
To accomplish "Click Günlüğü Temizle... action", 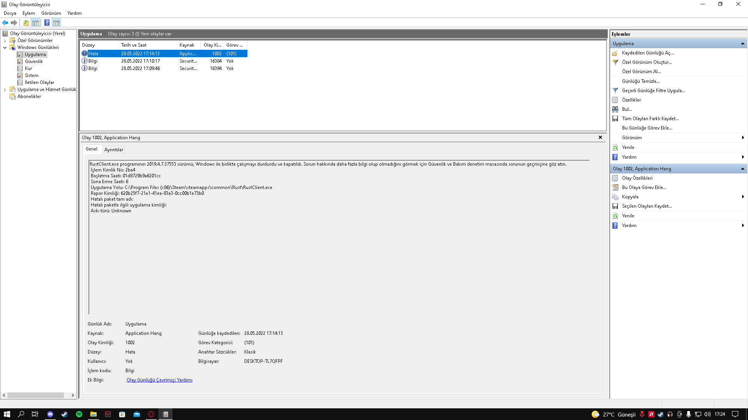I will [640, 81].
